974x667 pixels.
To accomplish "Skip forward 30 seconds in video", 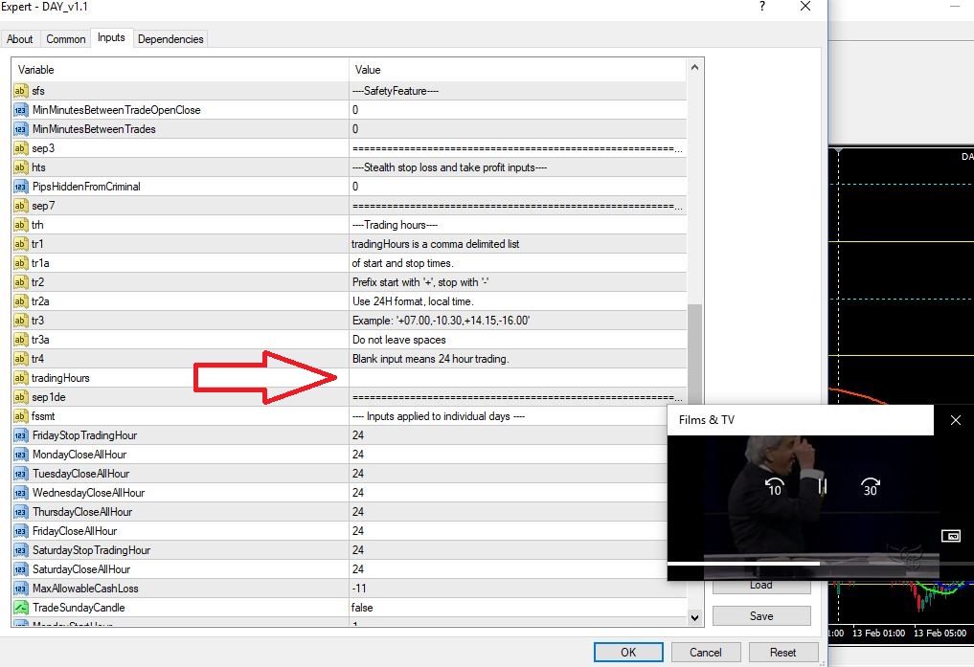I will [871, 486].
